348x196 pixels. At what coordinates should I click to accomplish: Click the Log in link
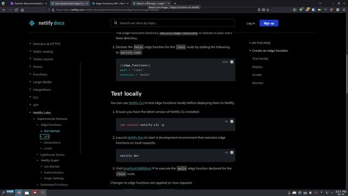coord(251,23)
